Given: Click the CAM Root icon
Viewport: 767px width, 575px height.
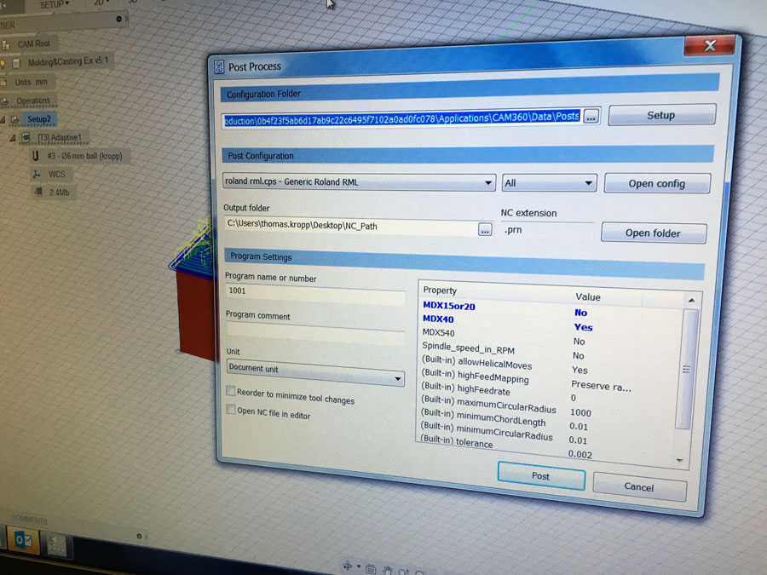Looking at the screenshot, I should (x=6, y=45).
